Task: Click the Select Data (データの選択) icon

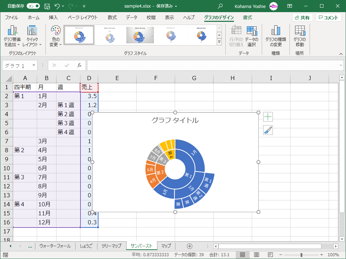Action: (x=252, y=31)
